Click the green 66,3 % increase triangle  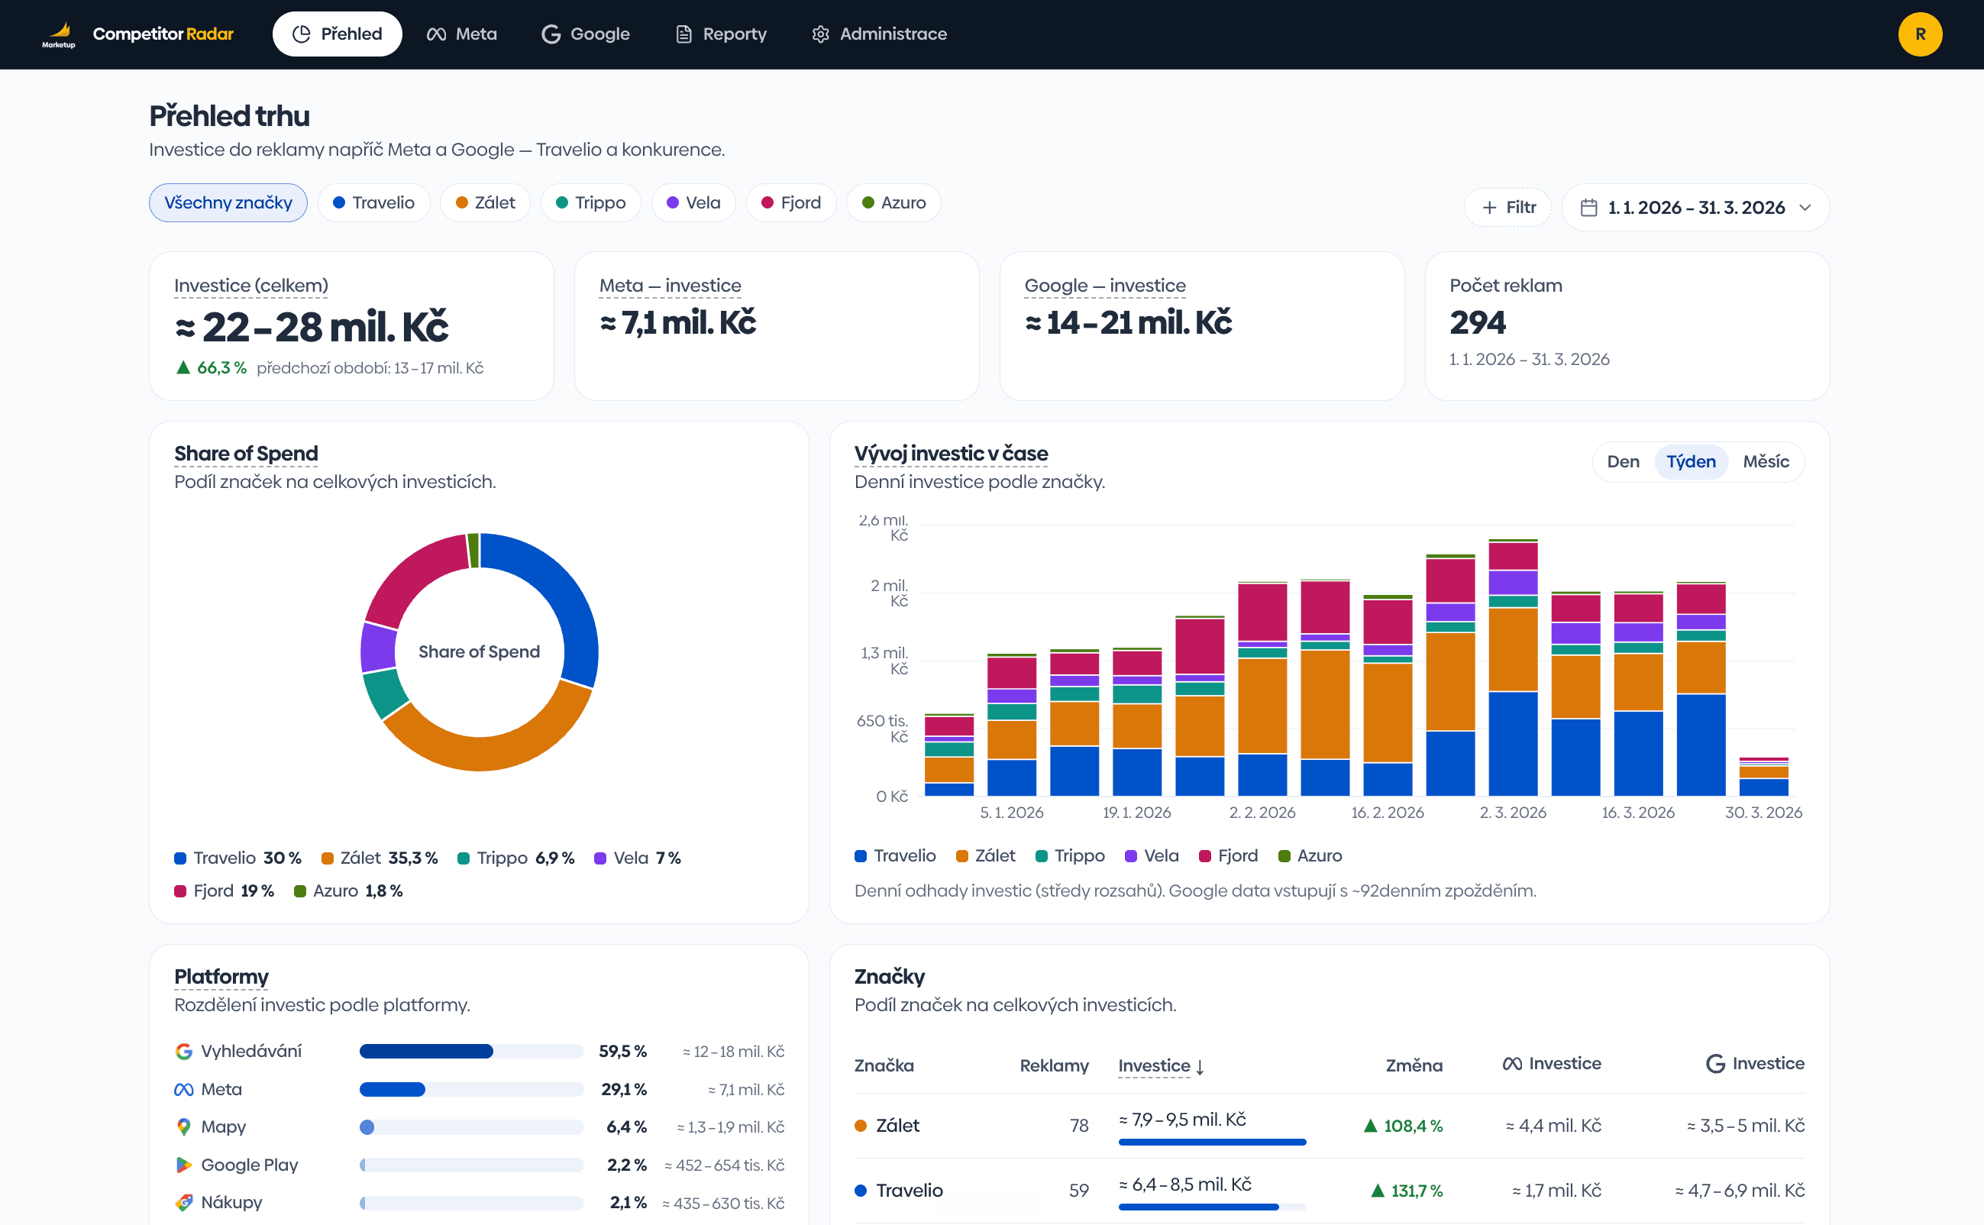(x=183, y=368)
